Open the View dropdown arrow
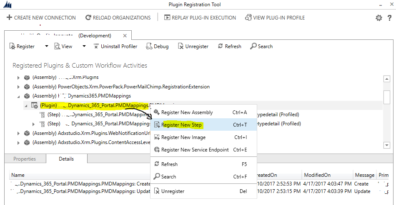 point(84,46)
